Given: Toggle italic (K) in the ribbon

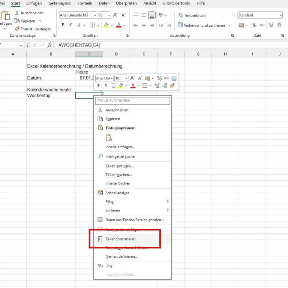Looking at the screenshot, I should coord(70,25).
